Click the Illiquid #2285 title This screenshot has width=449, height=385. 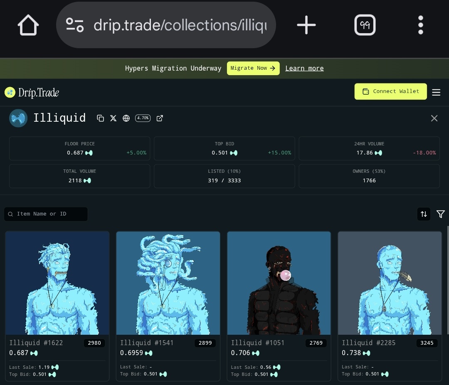pyautogui.click(x=368, y=343)
